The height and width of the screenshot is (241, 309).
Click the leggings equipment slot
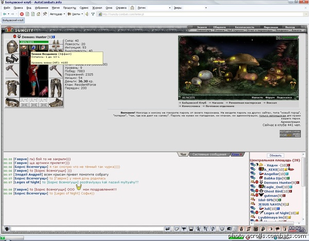pos(56,88)
